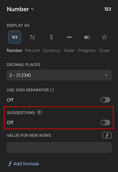Choose the Progress bar display icon

pyautogui.click(x=87, y=37)
